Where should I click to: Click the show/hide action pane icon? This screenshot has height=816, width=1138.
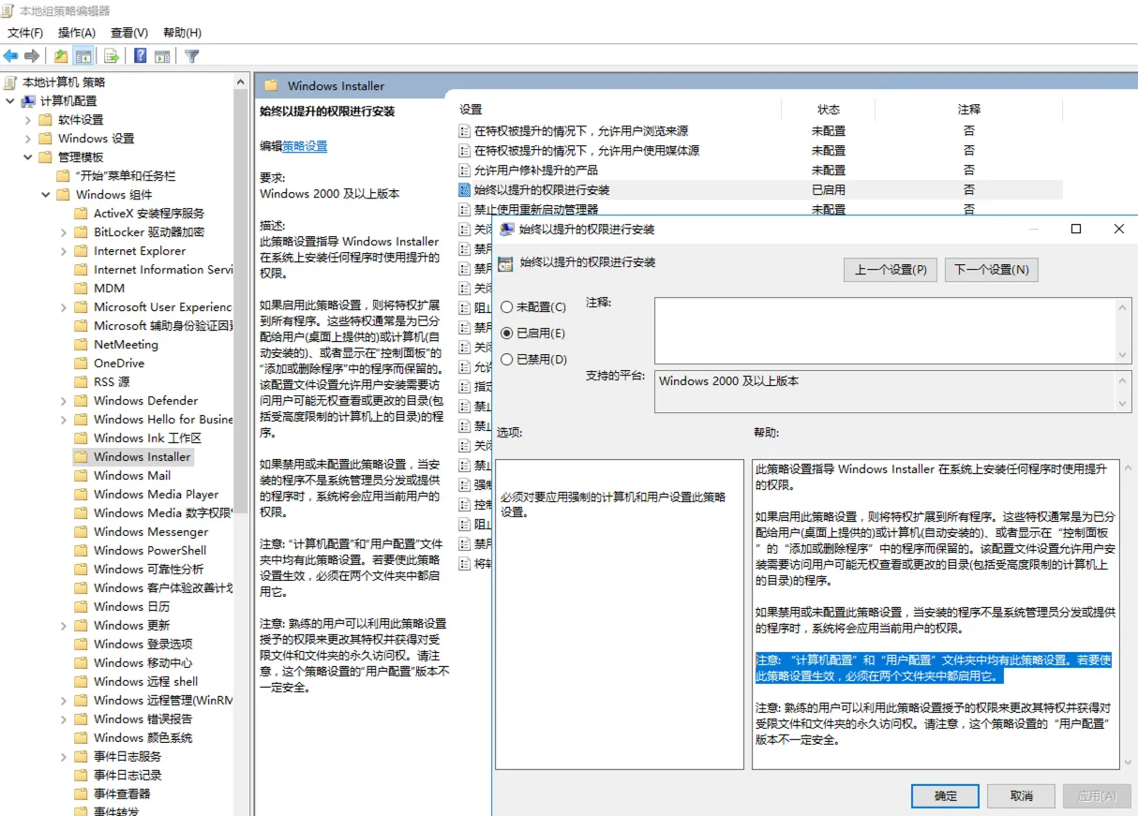pos(162,56)
